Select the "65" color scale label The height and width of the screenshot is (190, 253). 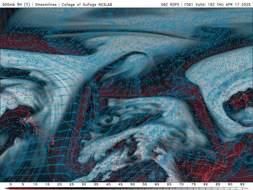(x=169, y=184)
